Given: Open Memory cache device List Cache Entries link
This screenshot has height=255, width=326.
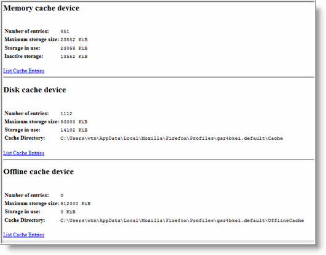Looking at the screenshot, I should [24, 71].
